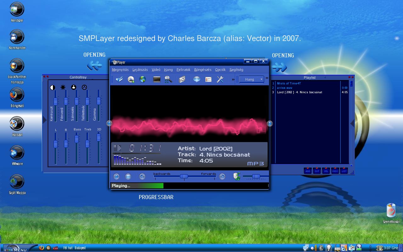Click the play button in SMPlayer
The image size is (403, 252).
coord(116,176)
